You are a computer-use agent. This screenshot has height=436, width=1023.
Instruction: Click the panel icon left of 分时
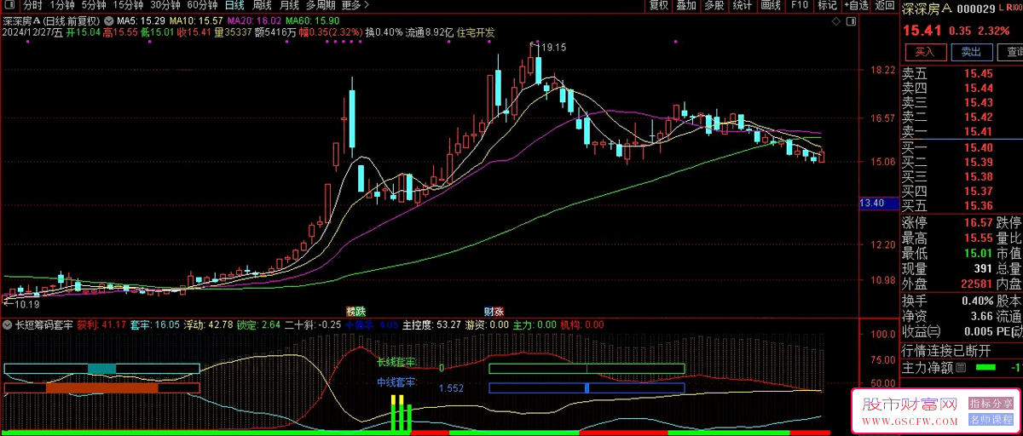[x=9, y=5]
